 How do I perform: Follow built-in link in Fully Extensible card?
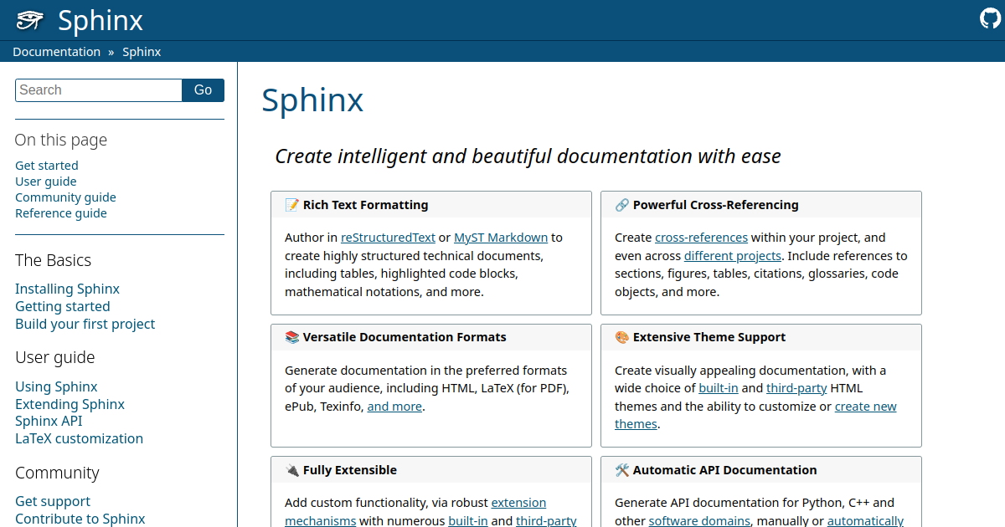(x=468, y=521)
